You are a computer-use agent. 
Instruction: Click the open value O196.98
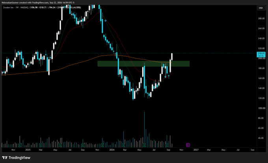33,7
